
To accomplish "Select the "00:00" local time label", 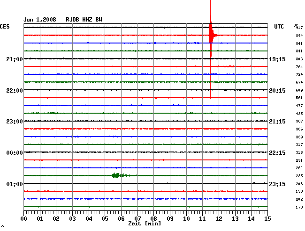I will pos(15,153).
